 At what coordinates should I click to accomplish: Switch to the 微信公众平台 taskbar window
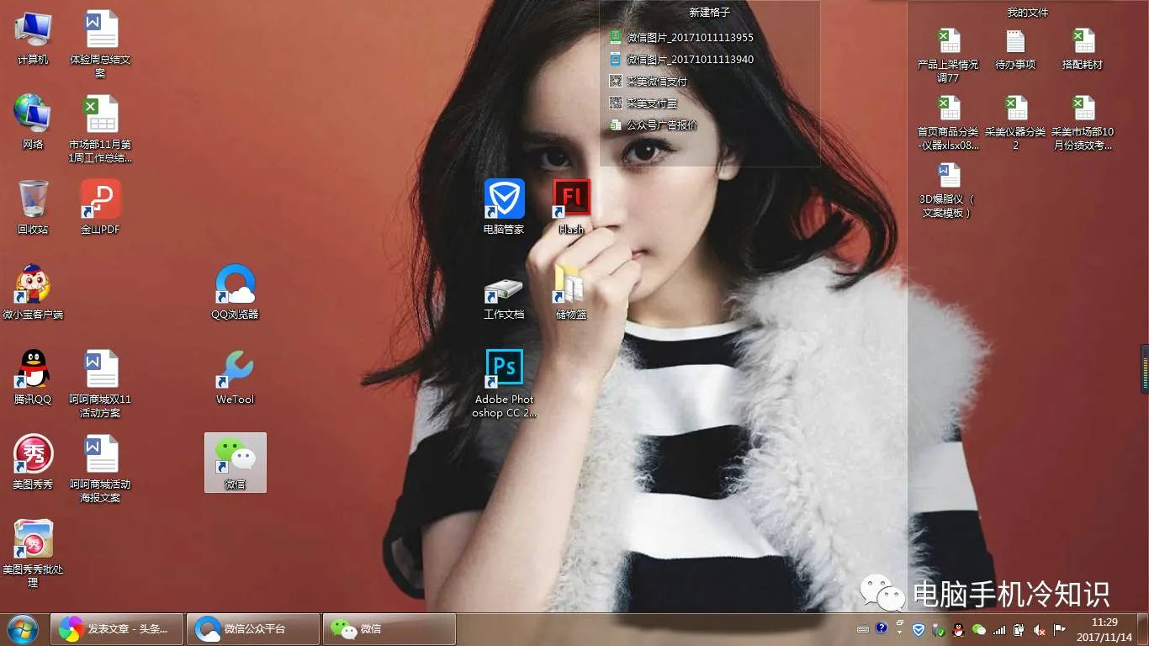pos(253,628)
